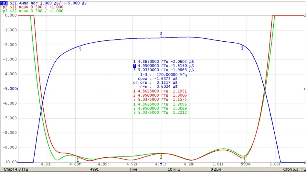Screen dimensions: 306x172
Task: Select green marker row 1 with value 1.2096
Action: pyautogui.click(x=160, y=104)
